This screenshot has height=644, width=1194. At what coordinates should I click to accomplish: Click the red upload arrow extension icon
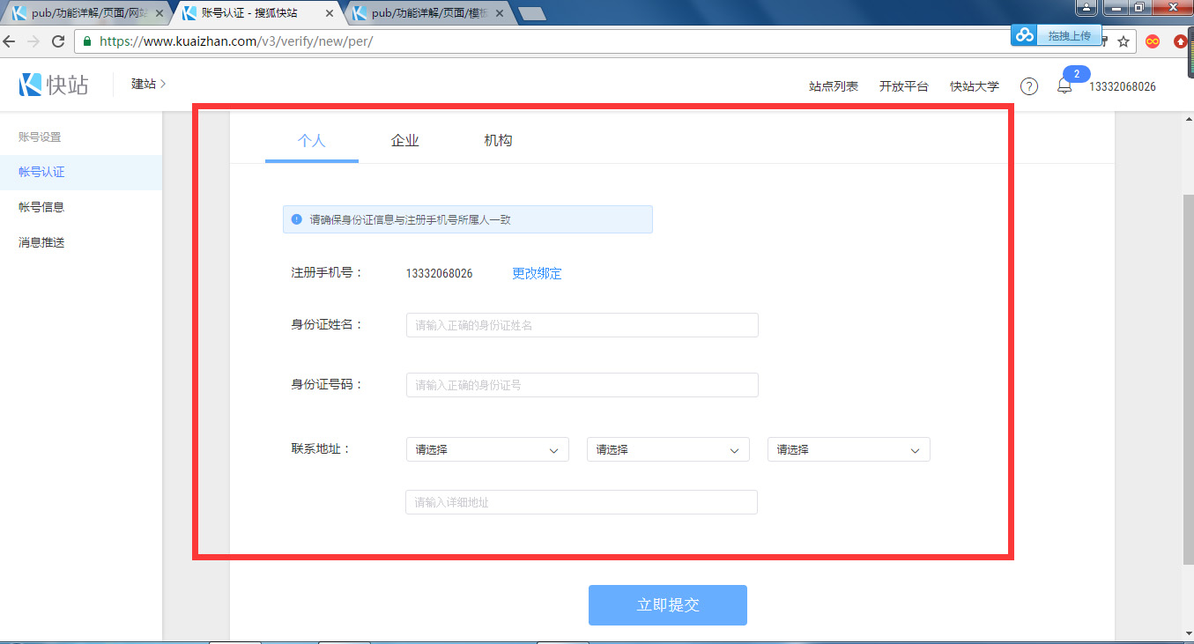(x=1181, y=41)
